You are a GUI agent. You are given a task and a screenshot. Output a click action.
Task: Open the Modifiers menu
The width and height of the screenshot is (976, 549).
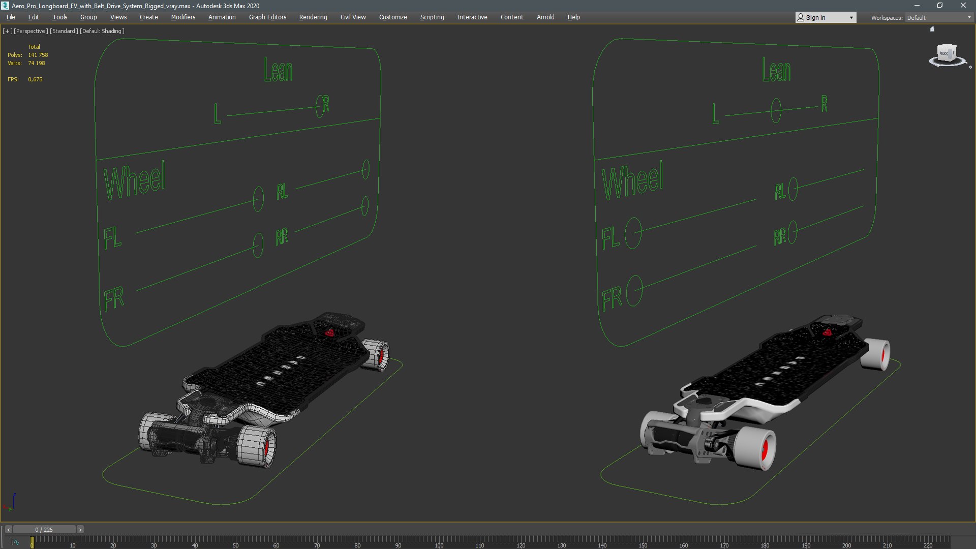coord(183,17)
